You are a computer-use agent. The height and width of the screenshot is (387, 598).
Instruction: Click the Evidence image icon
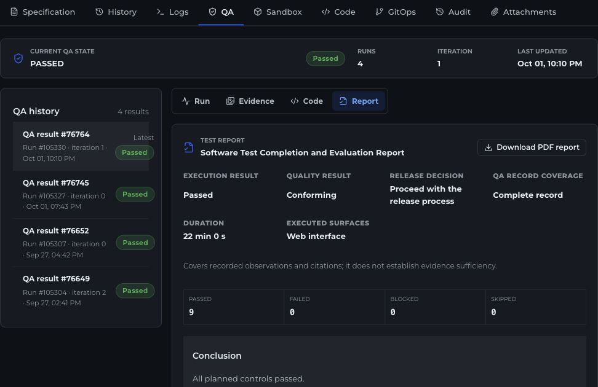(x=230, y=101)
